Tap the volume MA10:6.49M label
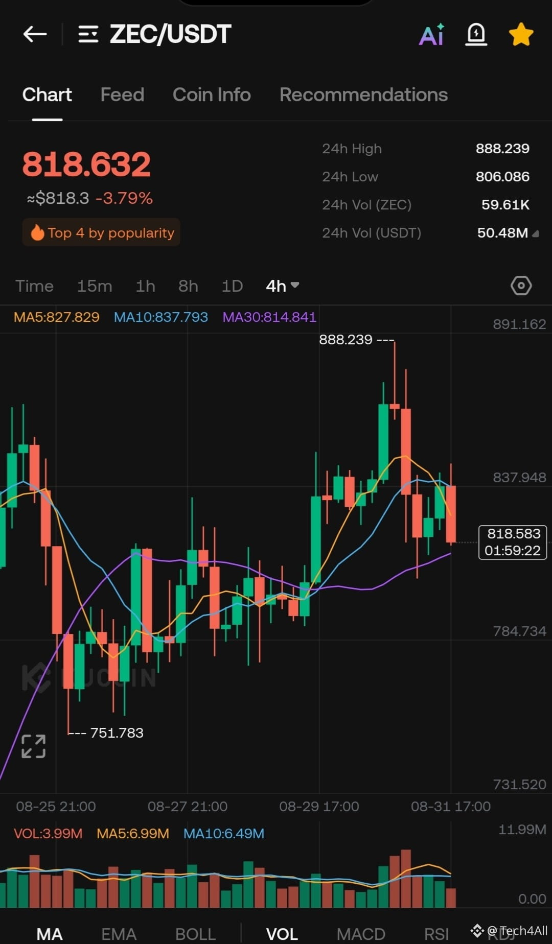This screenshot has height=944, width=552. click(224, 834)
